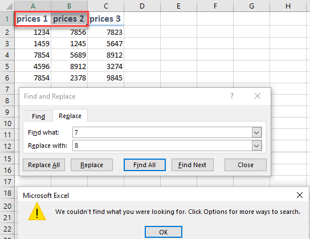Select column E header
The image size is (310, 239).
(178, 6)
